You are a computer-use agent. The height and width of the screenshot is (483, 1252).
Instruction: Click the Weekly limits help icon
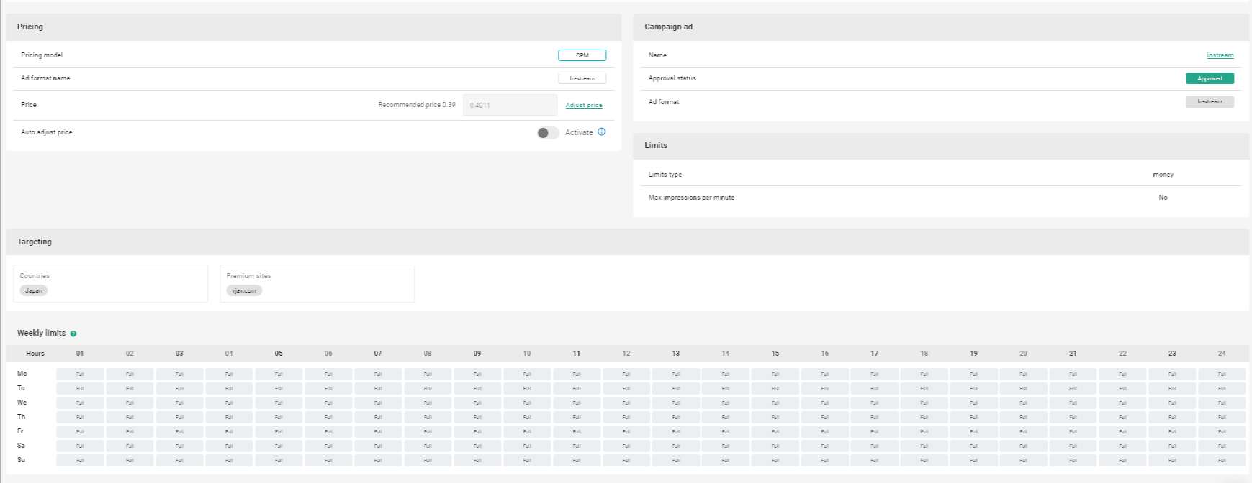pos(73,333)
